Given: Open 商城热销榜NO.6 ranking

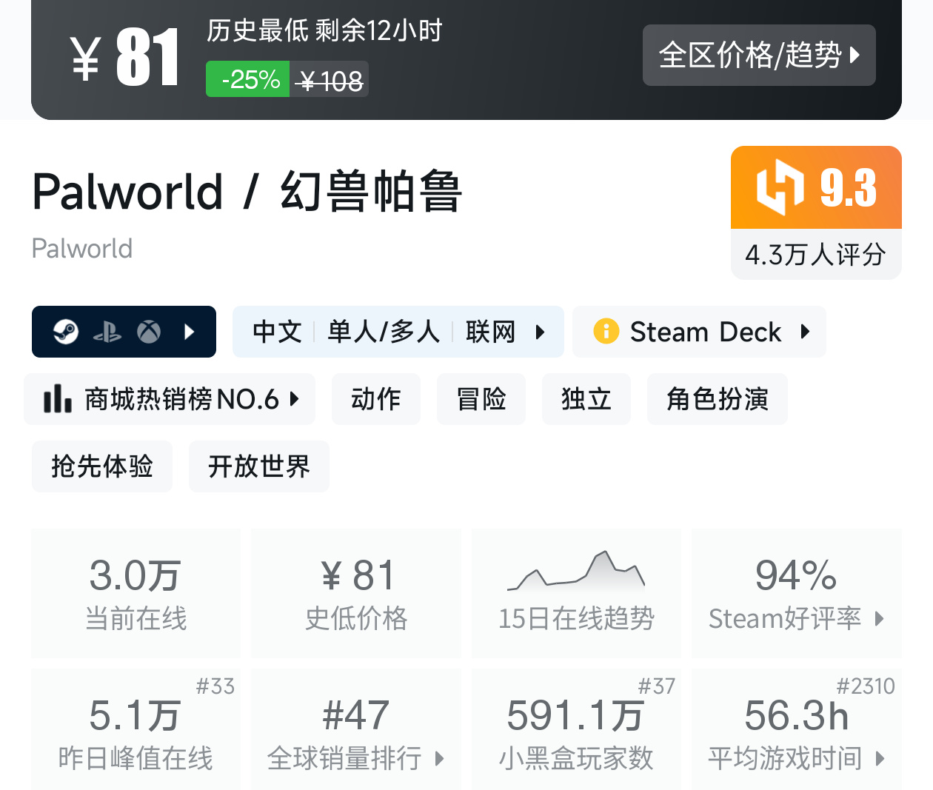Looking at the screenshot, I should (170, 399).
